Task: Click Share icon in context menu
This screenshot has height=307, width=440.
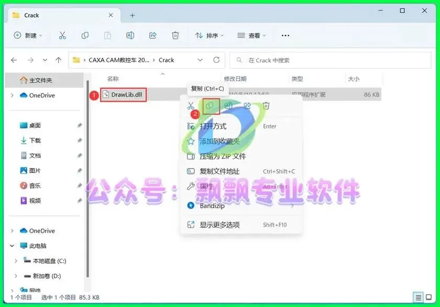Action: 247,106
